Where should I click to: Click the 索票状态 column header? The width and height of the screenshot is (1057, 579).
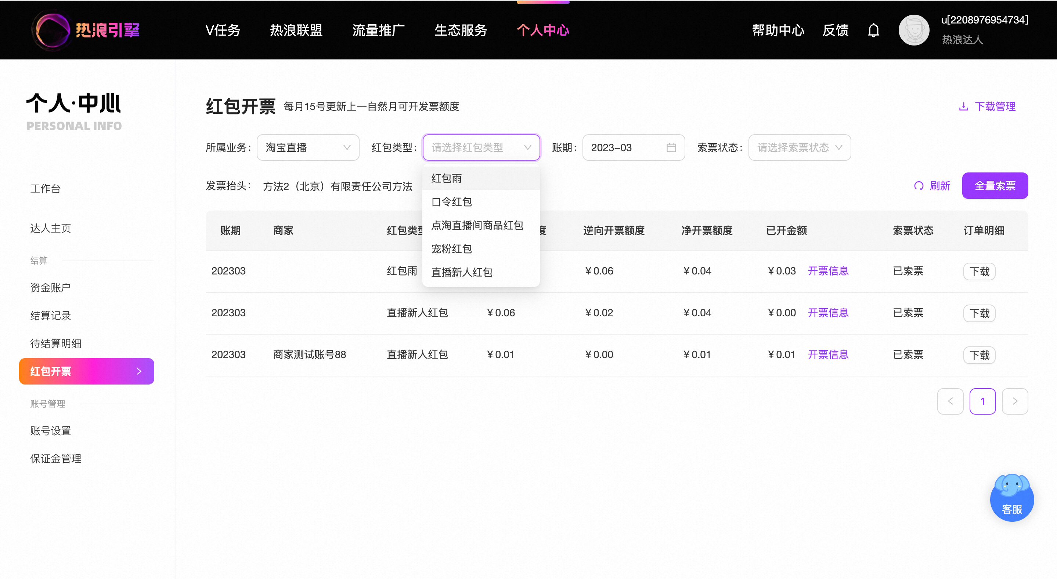click(x=913, y=230)
